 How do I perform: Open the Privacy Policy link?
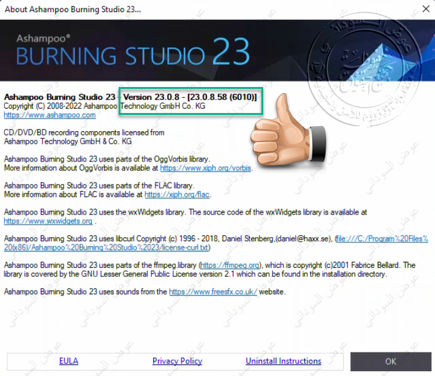point(177,361)
